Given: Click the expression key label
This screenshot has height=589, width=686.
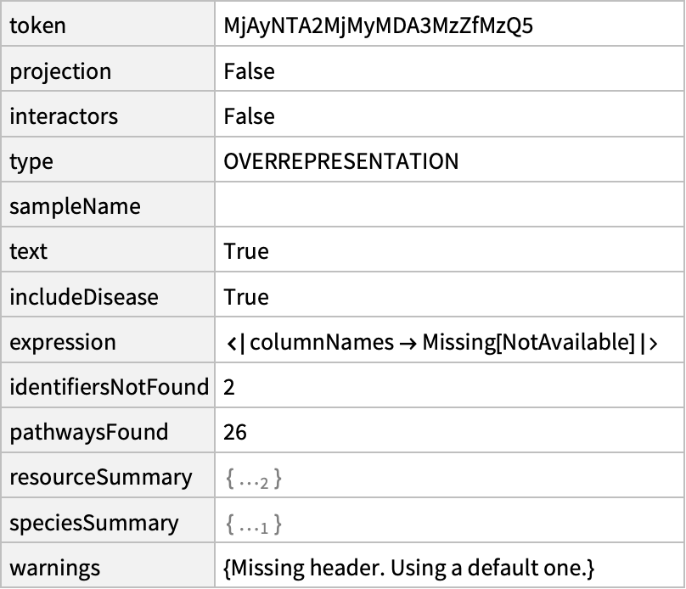Looking at the screenshot, I should [x=62, y=343].
